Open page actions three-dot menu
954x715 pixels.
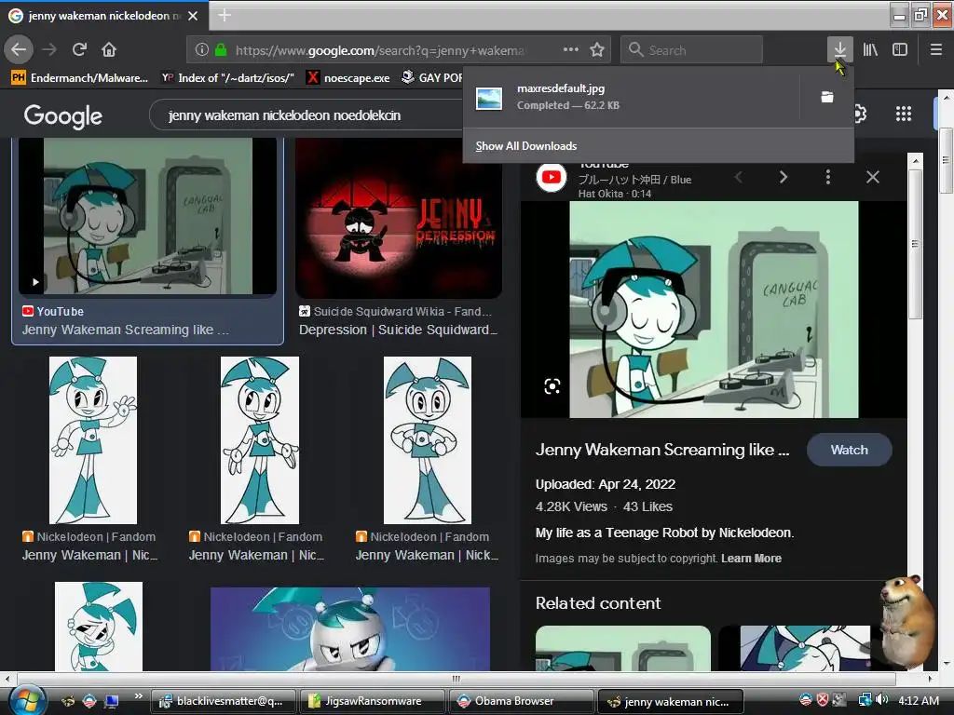[571, 49]
